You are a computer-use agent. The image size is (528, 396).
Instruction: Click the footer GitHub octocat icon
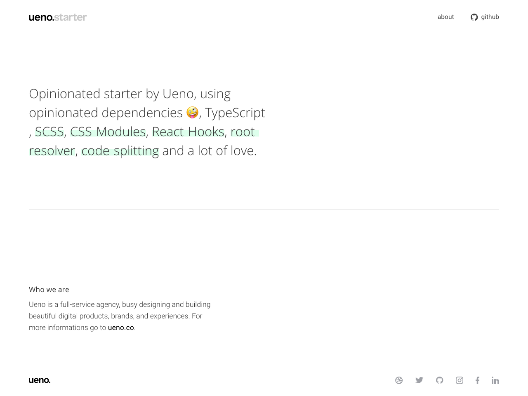point(440,380)
